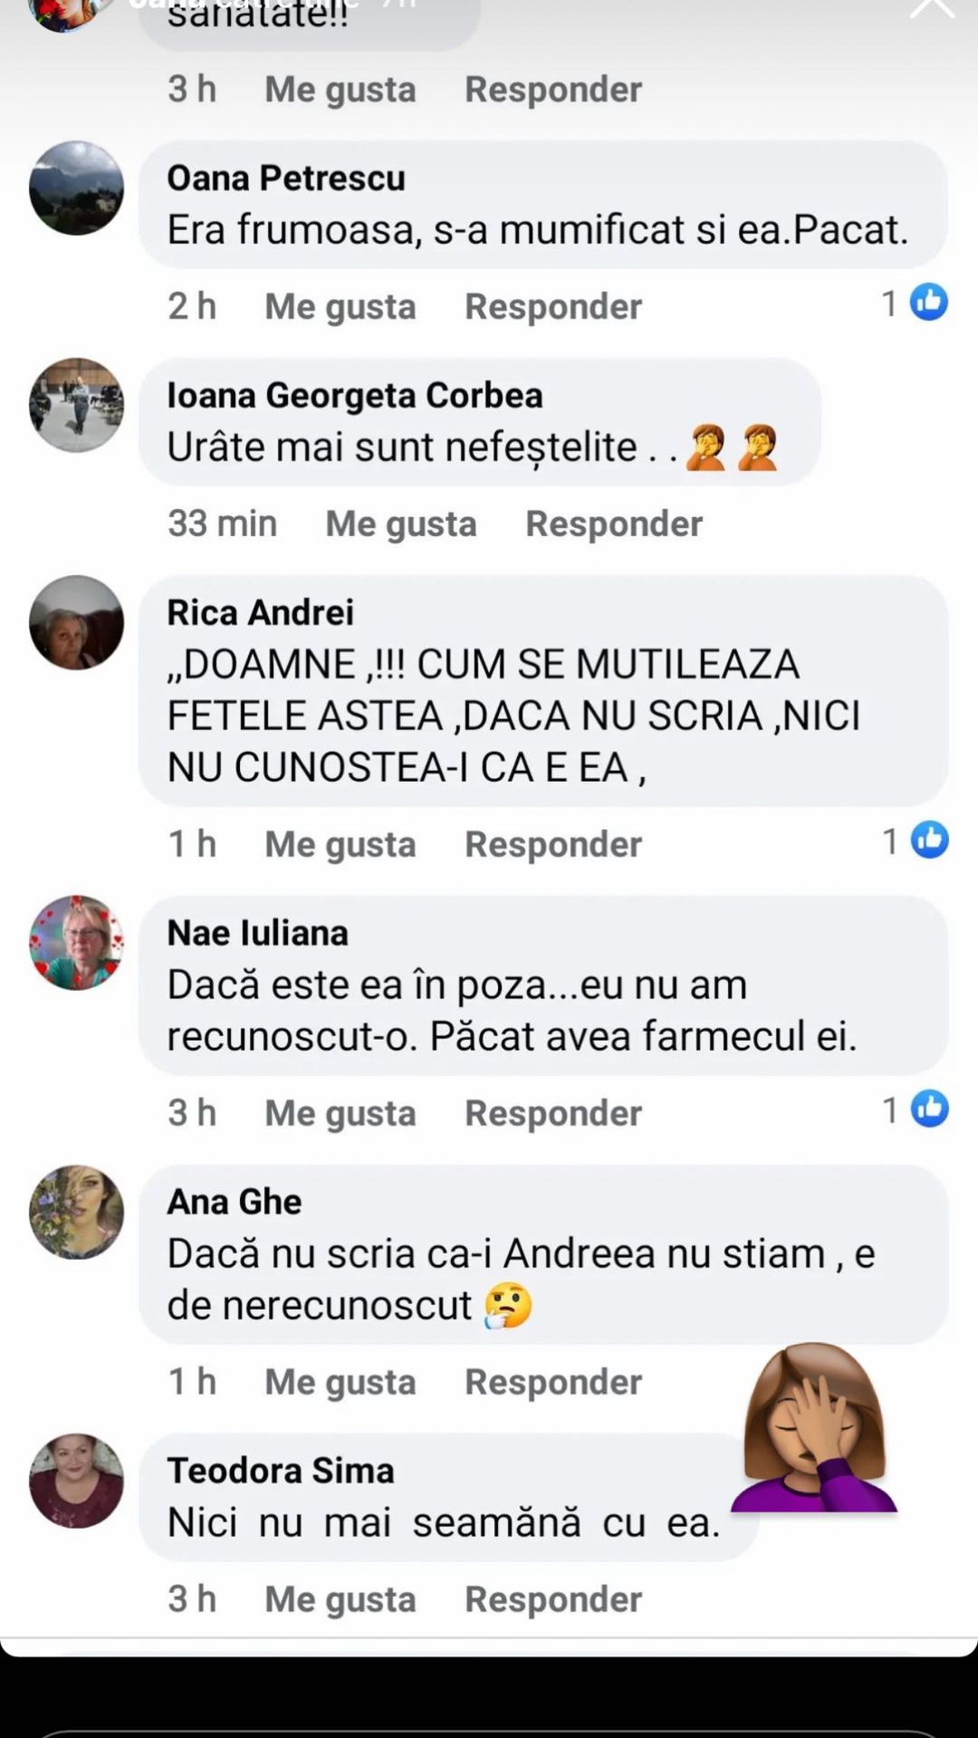978x1738 pixels.
Task: Click like reaction icon on Rica Andrei's comment
Action: 929,840
